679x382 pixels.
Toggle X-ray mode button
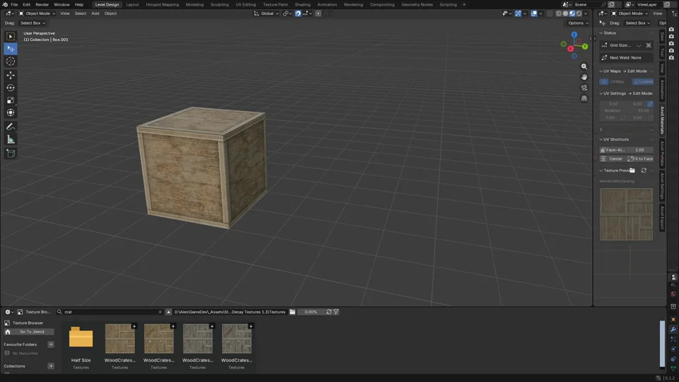pos(550,13)
